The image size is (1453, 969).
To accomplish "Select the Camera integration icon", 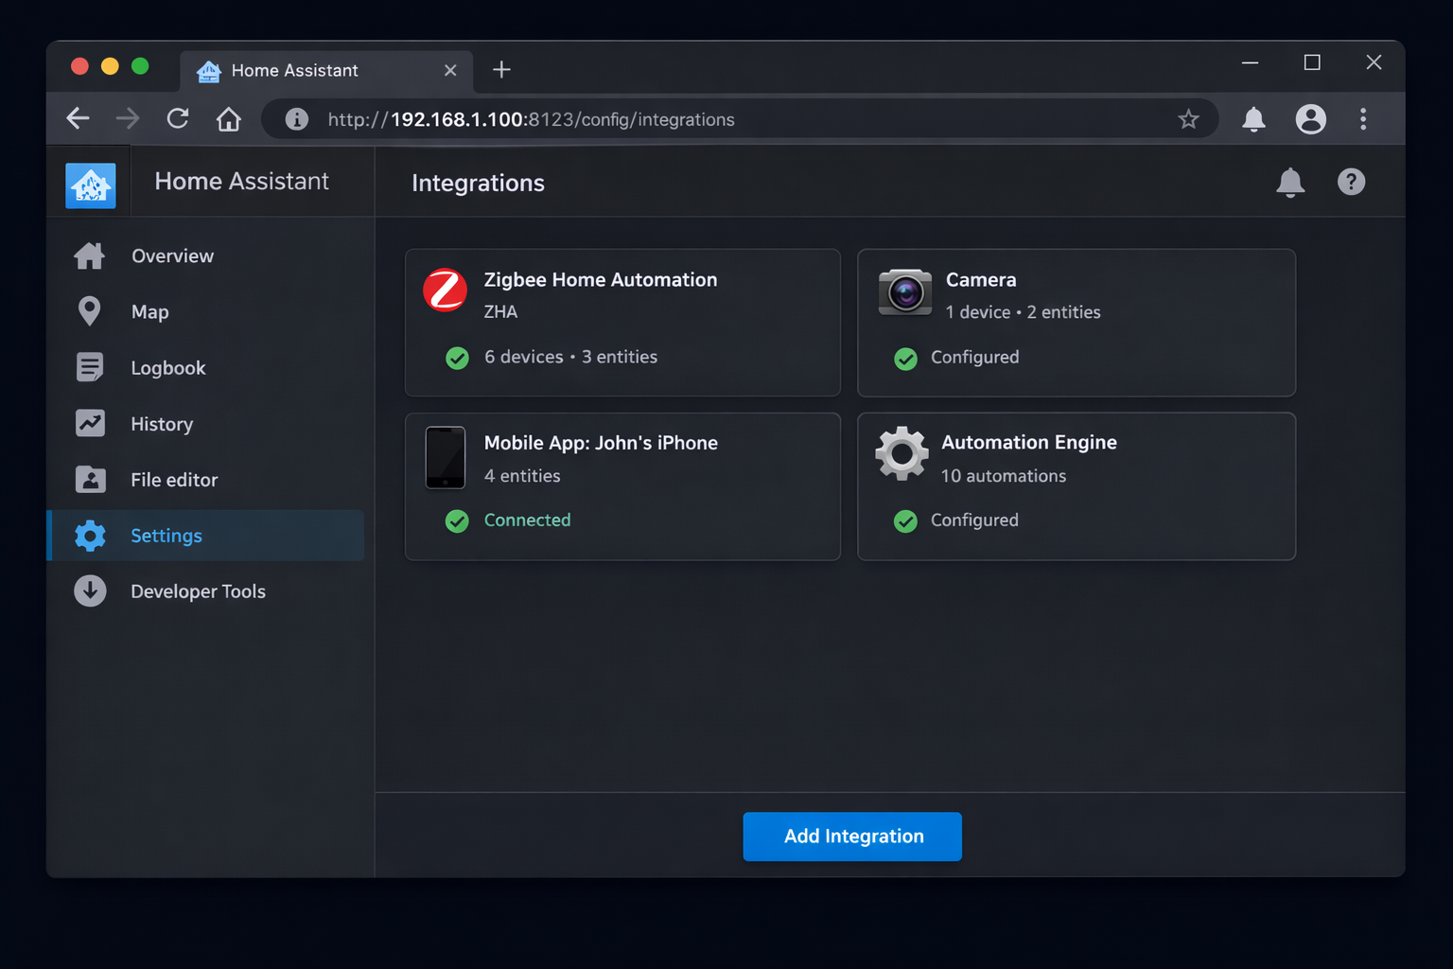I will (x=904, y=292).
